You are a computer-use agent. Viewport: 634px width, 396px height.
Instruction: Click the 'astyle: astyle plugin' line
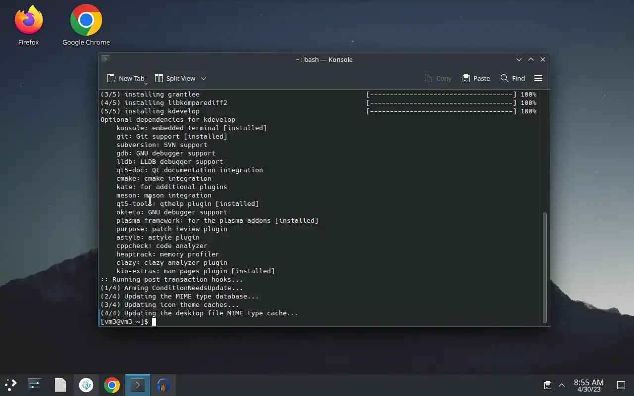pyautogui.click(x=158, y=238)
